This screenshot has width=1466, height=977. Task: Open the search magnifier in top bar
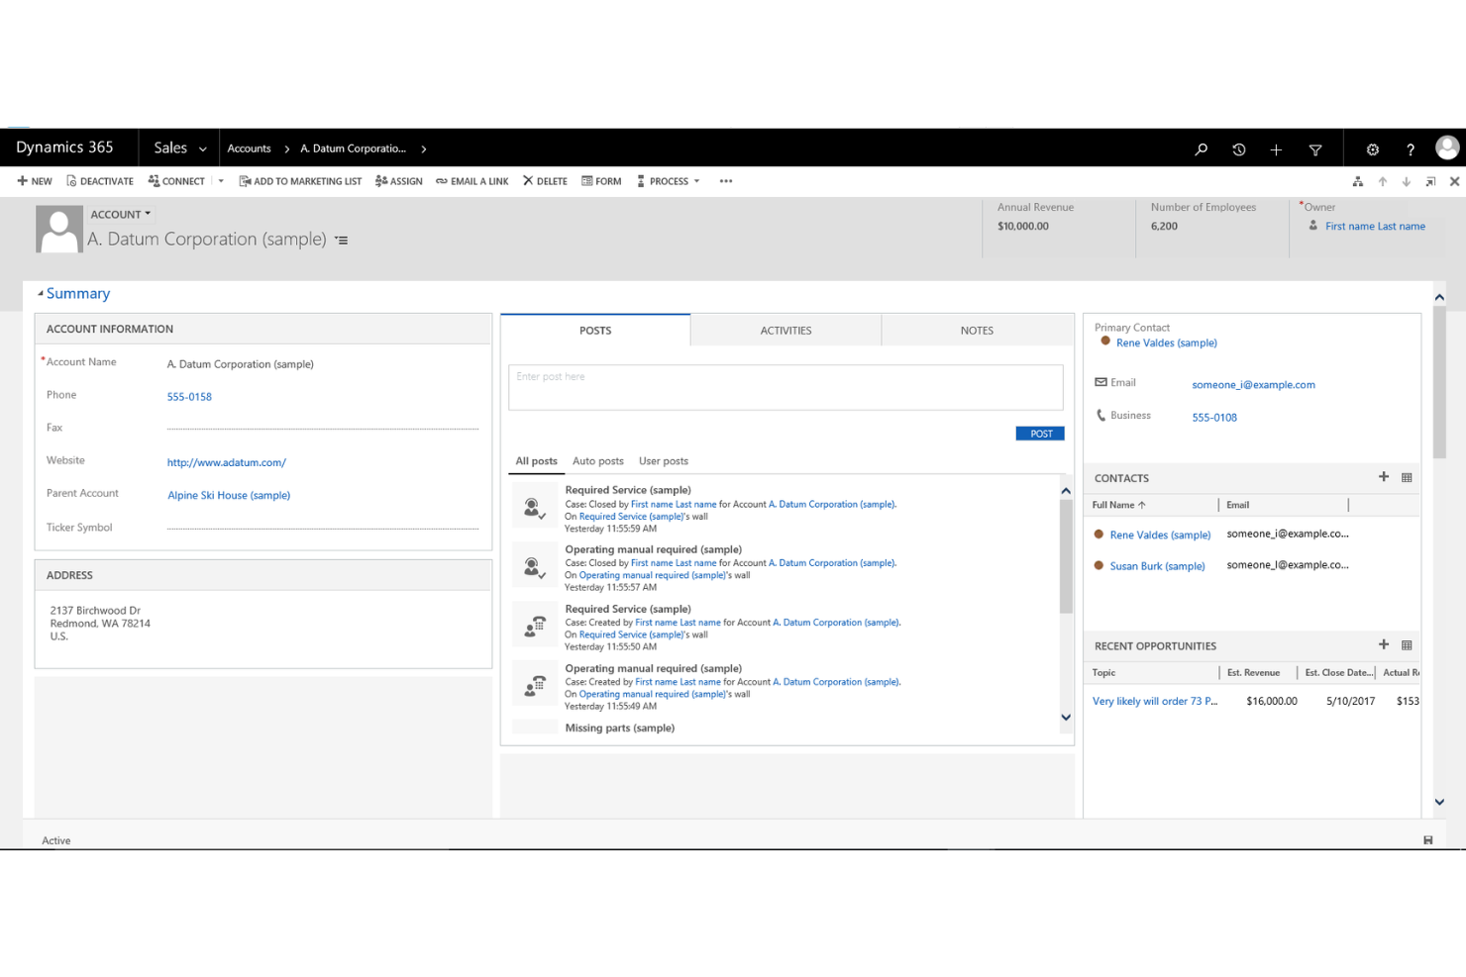[x=1201, y=149]
